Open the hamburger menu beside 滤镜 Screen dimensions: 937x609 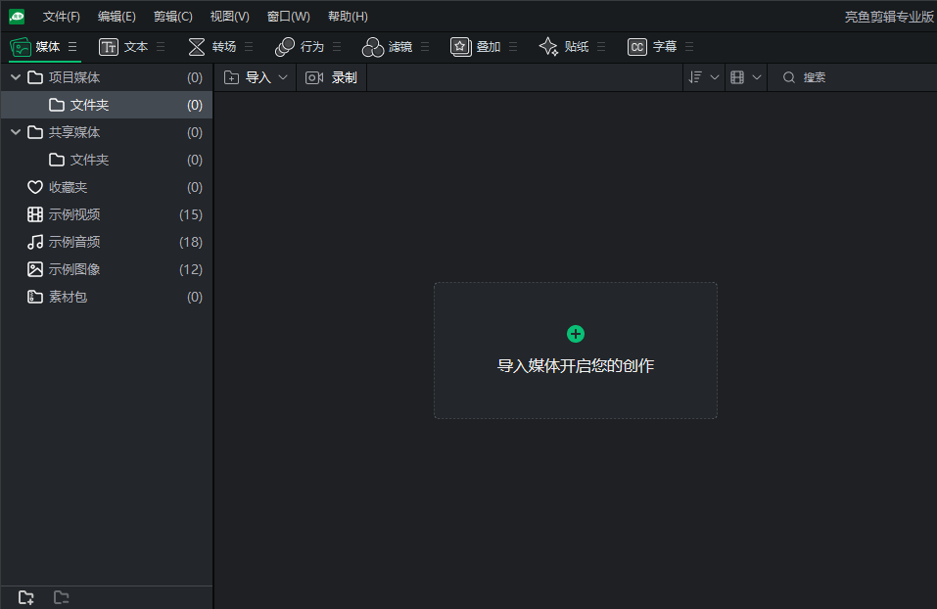click(425, 47)
